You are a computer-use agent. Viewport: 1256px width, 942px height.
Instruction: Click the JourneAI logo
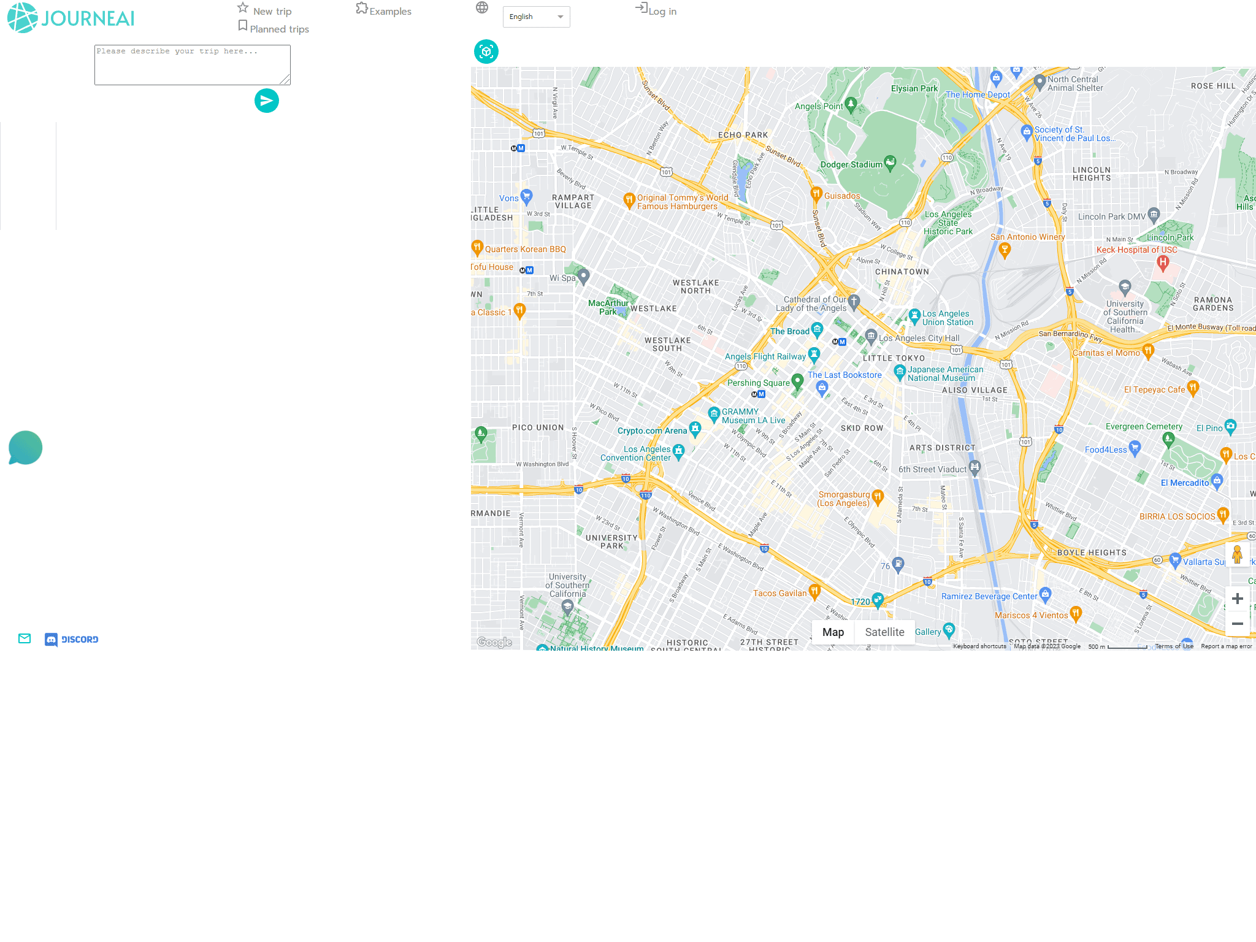click(x=71, y=18)
